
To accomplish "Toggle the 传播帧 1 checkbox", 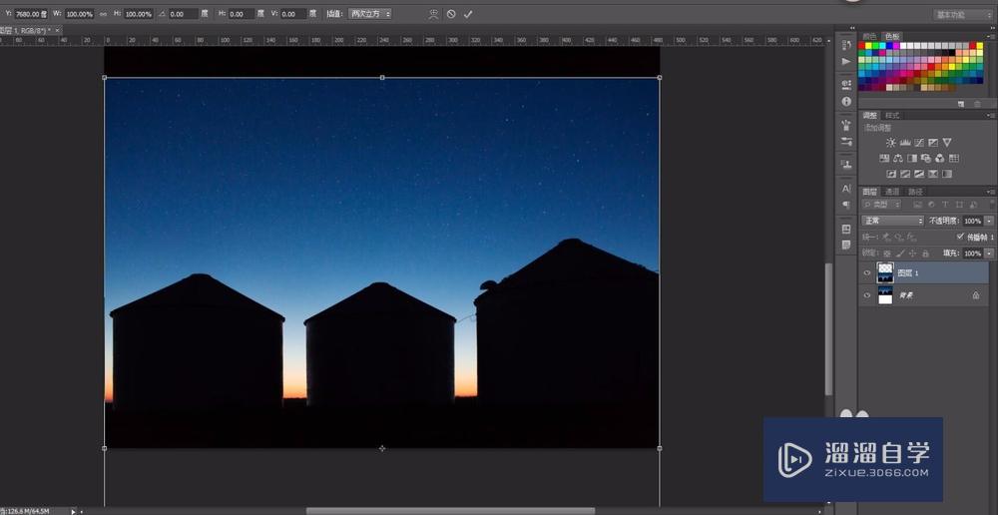I will click(x=960, y=237).
